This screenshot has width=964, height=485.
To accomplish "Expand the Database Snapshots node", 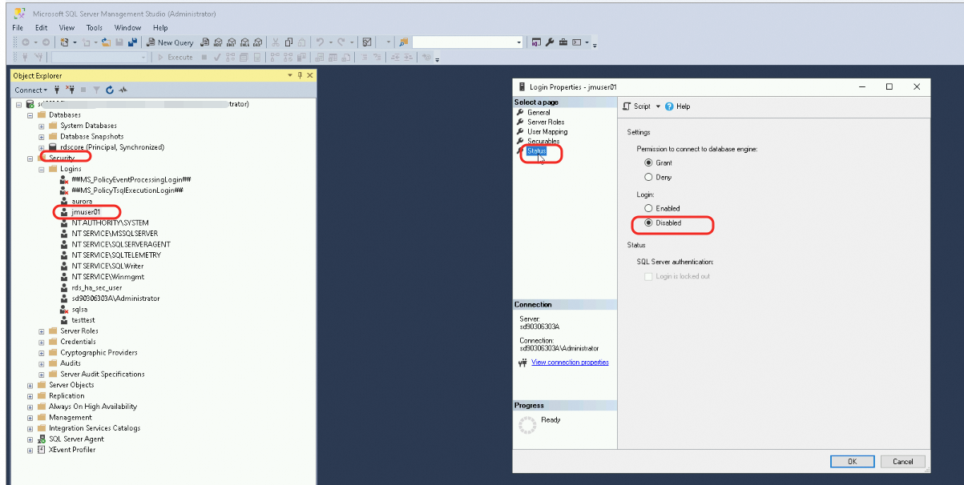I will pyautogui.click(x=42, y=137).
